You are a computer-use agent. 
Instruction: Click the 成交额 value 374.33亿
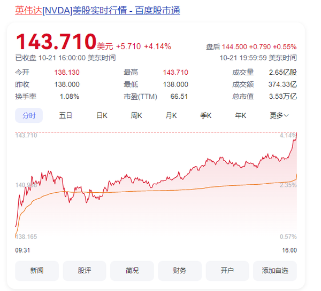pyautogui.click(x=282, y=84)
